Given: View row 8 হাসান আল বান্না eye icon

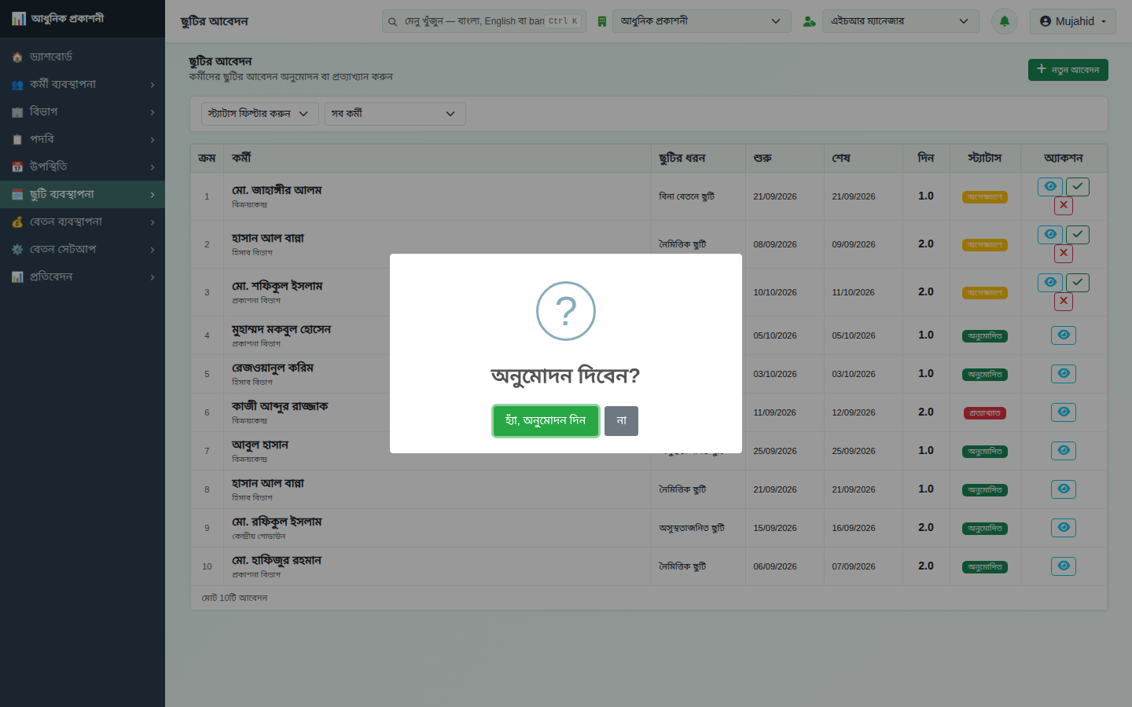Looking at the screenshot, I should click(x=1064, y=489).
